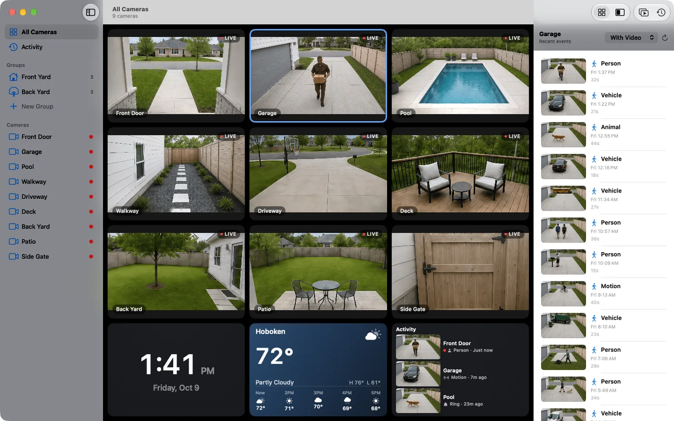Open the Side Gate live camera feed
Image resolution: width=674 pixels, height=421 pixels.
[x=460, y=272]
